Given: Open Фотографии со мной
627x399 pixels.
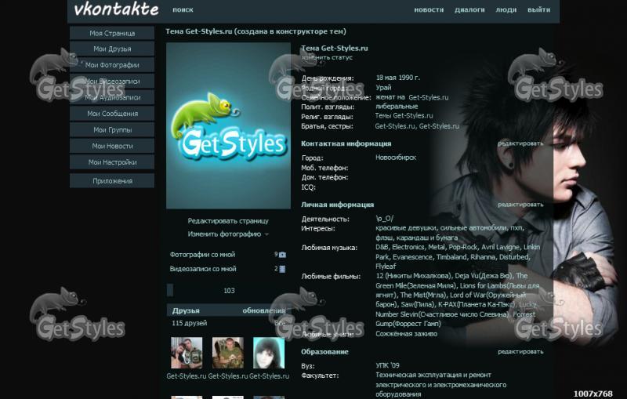Looking at the screenshot, I should pyautogui.click(x=202, y=255).
